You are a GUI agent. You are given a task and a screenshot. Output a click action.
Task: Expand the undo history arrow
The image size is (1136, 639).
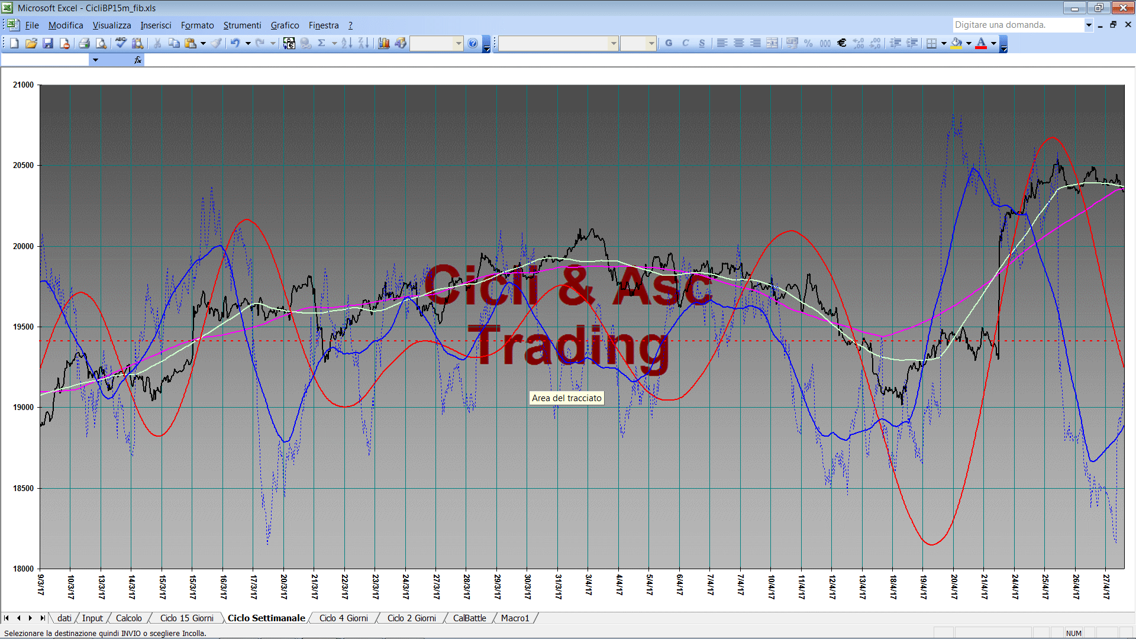(248, 43)
